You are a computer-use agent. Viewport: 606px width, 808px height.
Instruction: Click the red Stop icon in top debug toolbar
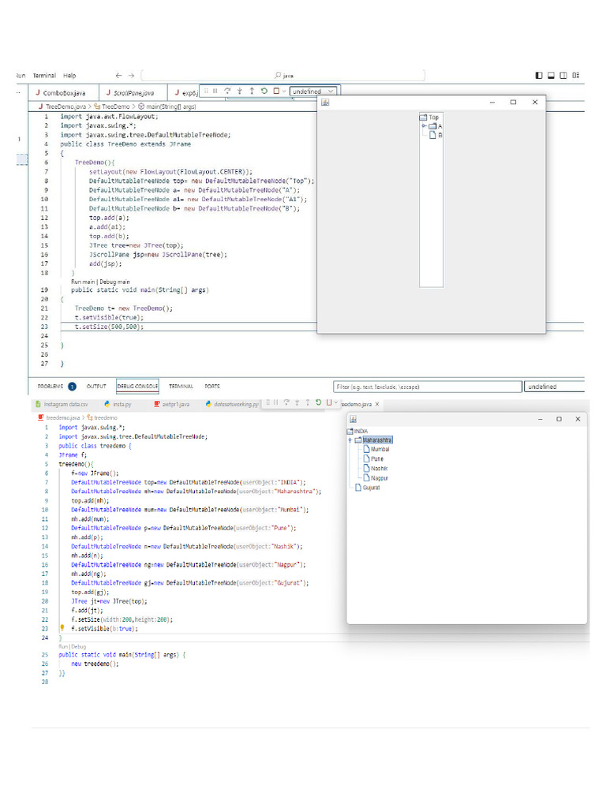[x=275, y=92]
